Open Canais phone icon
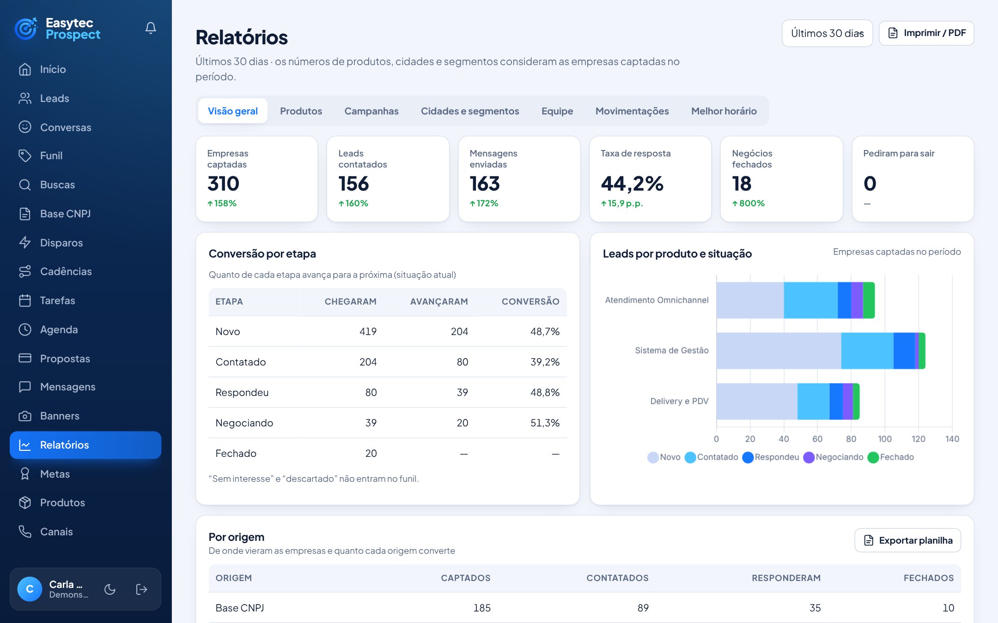The image size is (998, 623). coord(25,532)
